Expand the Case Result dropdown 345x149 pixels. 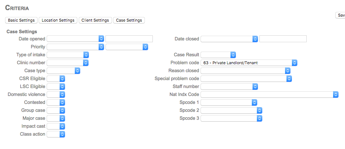click(218, 55)
